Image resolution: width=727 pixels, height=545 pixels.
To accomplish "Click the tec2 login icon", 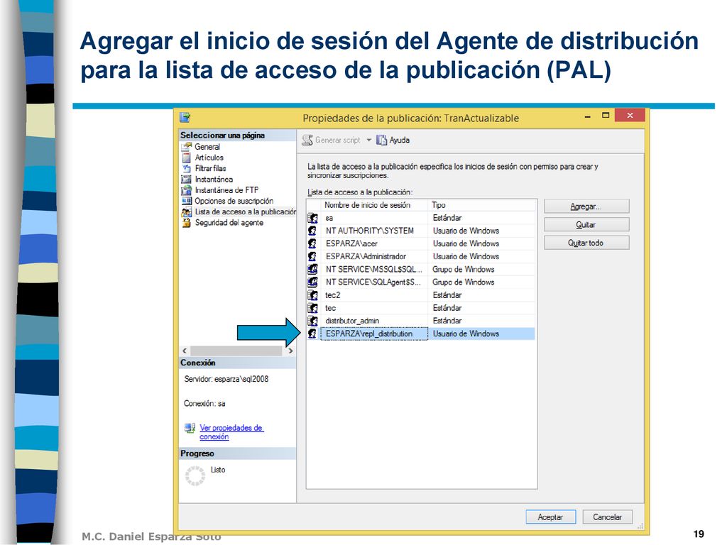I will [x=313, y=294].
